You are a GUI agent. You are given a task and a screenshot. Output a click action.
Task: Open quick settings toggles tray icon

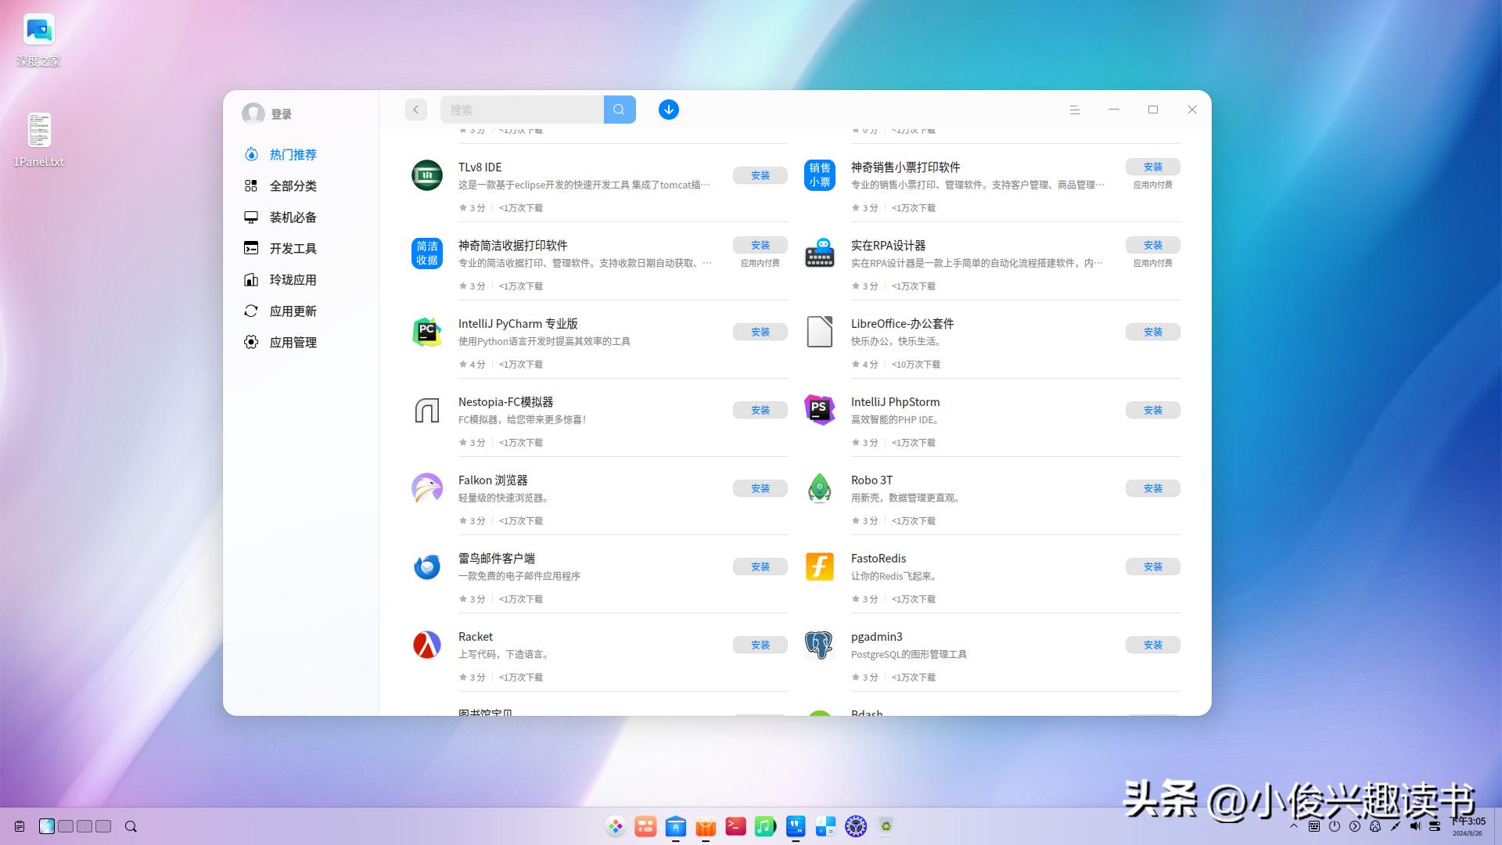click(1435, 826)
